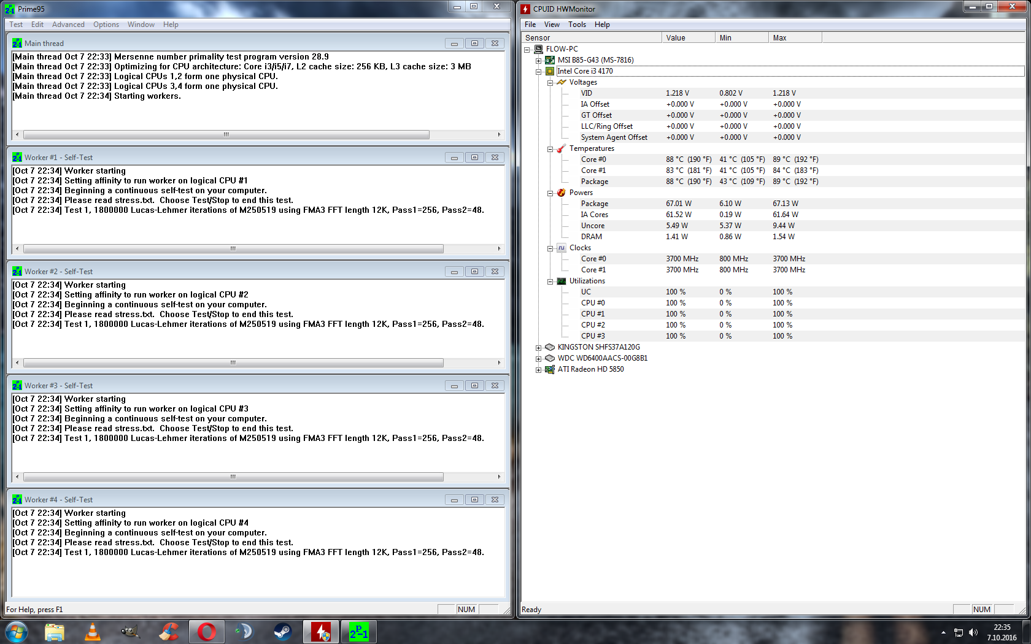Expand the KINGSTON SHFS37A120G drive node

click(538, 348)
